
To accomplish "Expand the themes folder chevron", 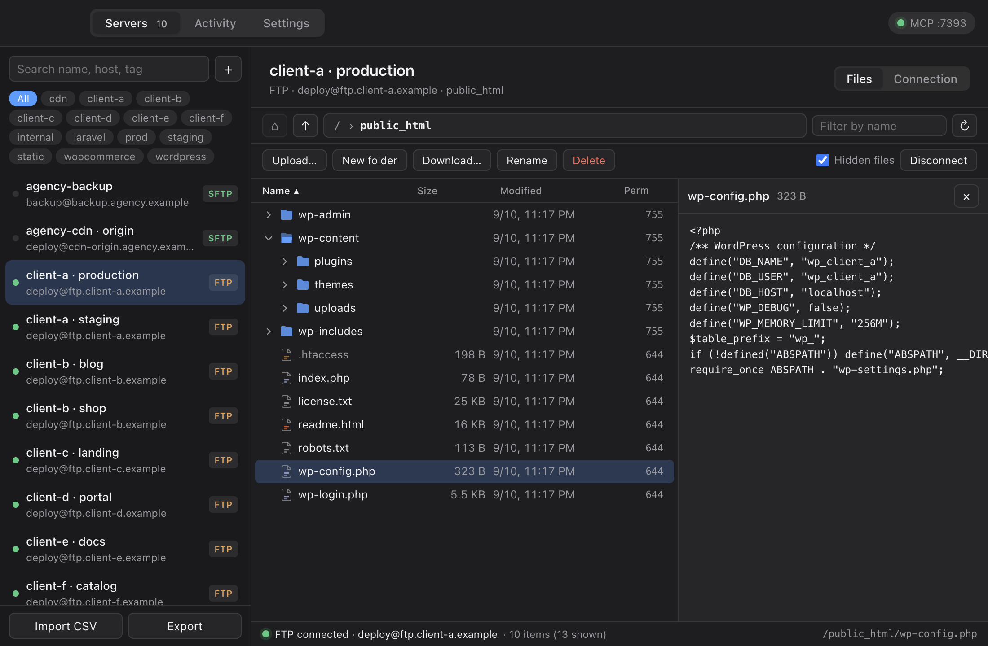I will click(x=285, y=285).
